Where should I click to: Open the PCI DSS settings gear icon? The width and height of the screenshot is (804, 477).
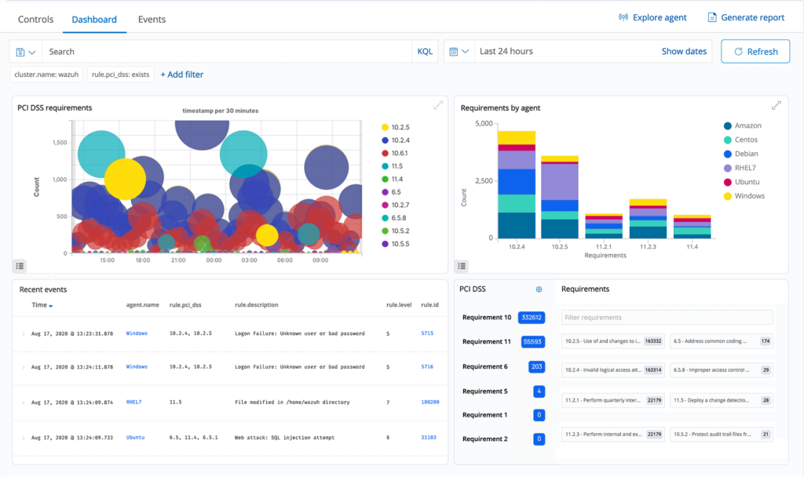(539, 289)
